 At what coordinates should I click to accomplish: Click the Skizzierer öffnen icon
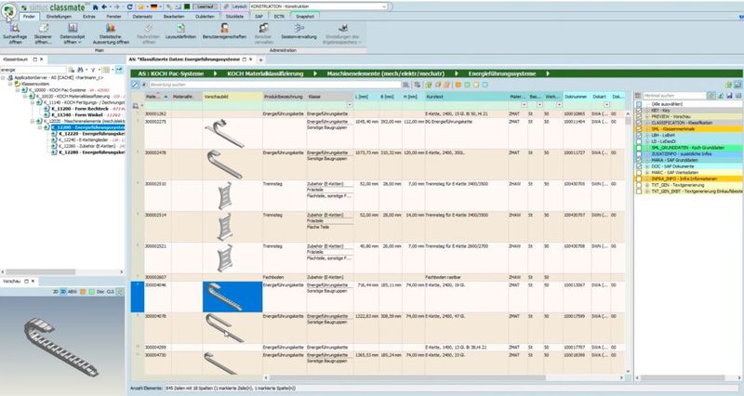point(44,32)
